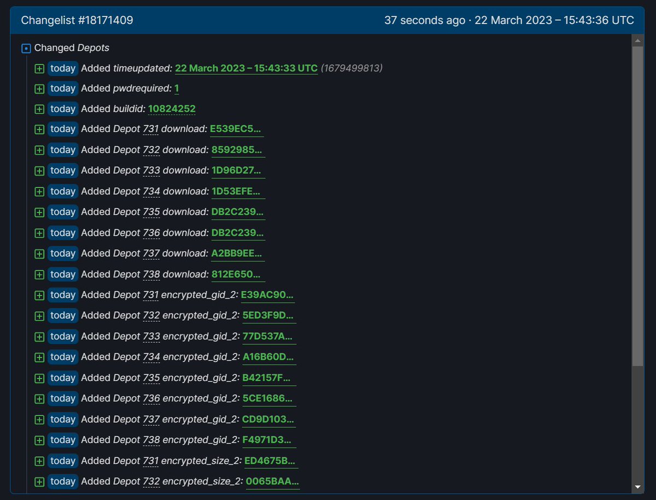Screen dimensions: 656x500
Task: Click plus icon beside Depot 737 encrypted_gid_2
Action: click(x=39, y=420)
